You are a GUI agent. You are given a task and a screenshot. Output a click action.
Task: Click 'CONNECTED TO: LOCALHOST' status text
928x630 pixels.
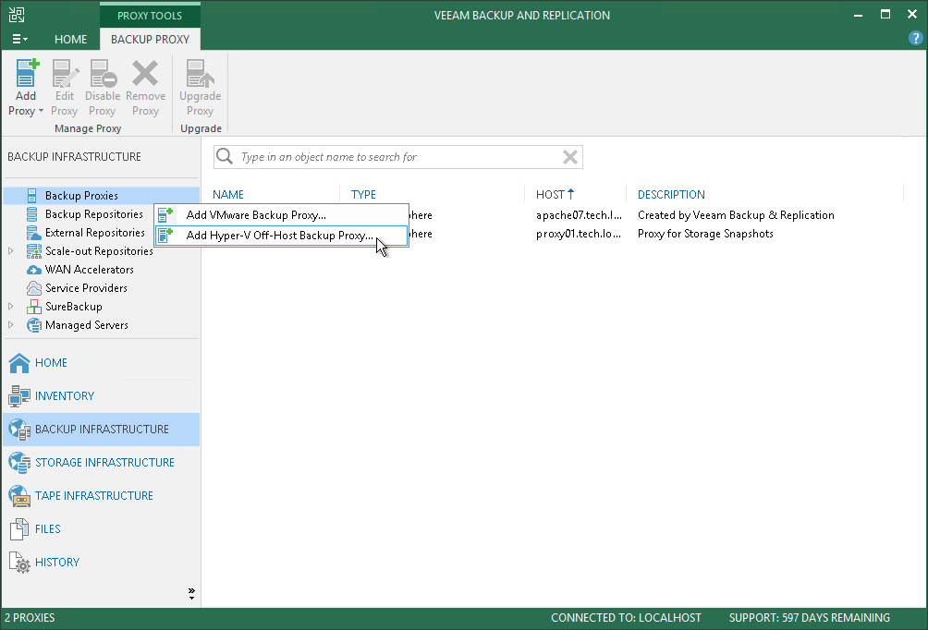coord(626,618)
